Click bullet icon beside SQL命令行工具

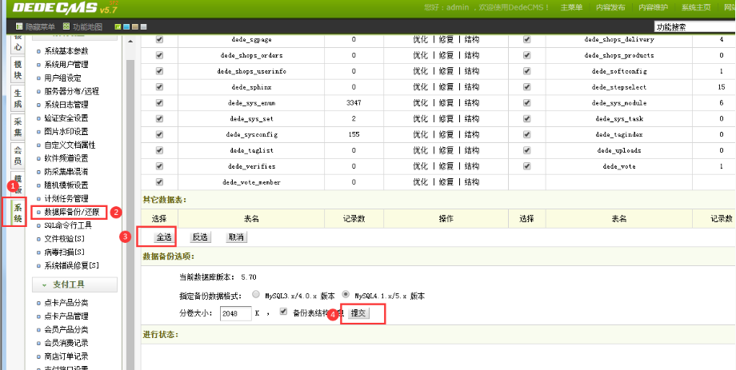[38, 225]
